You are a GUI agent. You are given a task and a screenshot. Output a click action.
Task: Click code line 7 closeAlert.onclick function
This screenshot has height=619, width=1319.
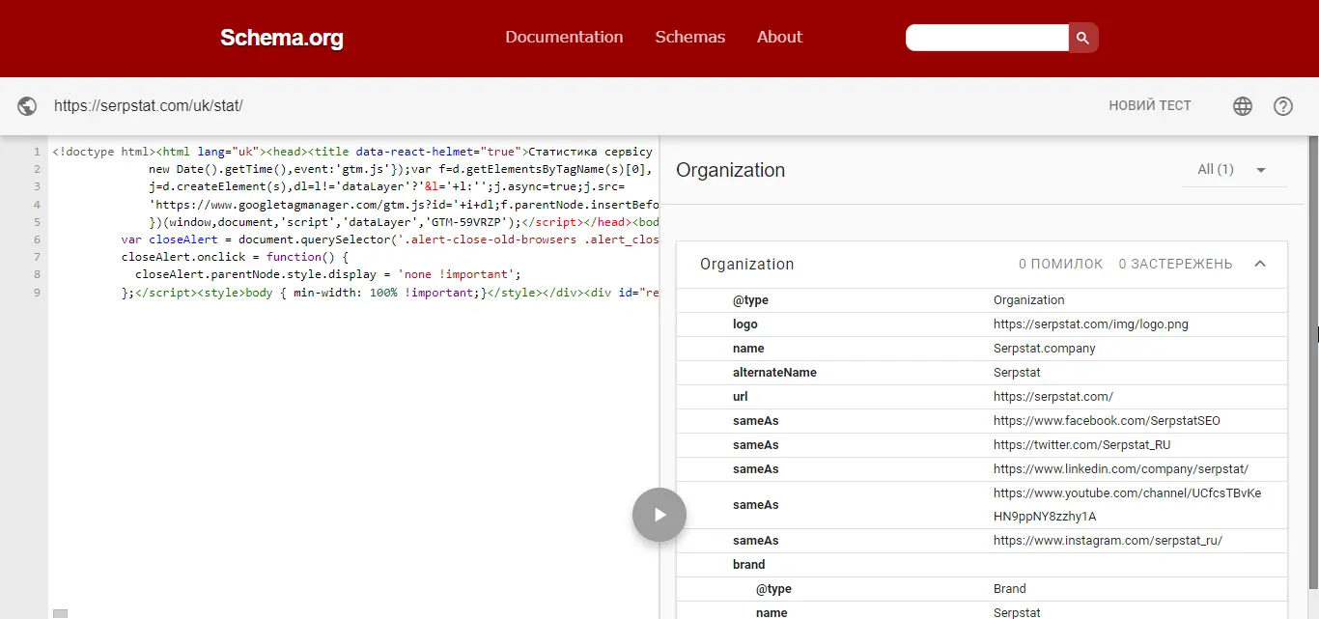click(x=234, y=257)
